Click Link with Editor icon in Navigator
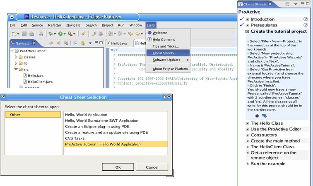The height and width of the screenshot is (186, 313). coord(83,43)
